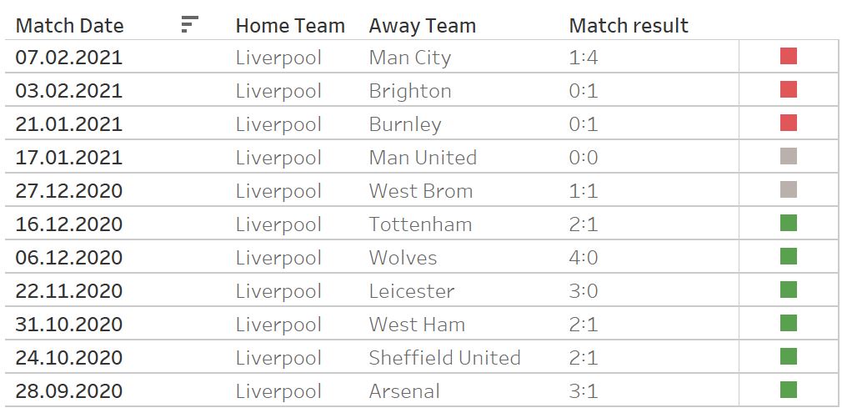Click the grey result square for West Brom
This screenshot has height=418, width=852.
point(789,190)
